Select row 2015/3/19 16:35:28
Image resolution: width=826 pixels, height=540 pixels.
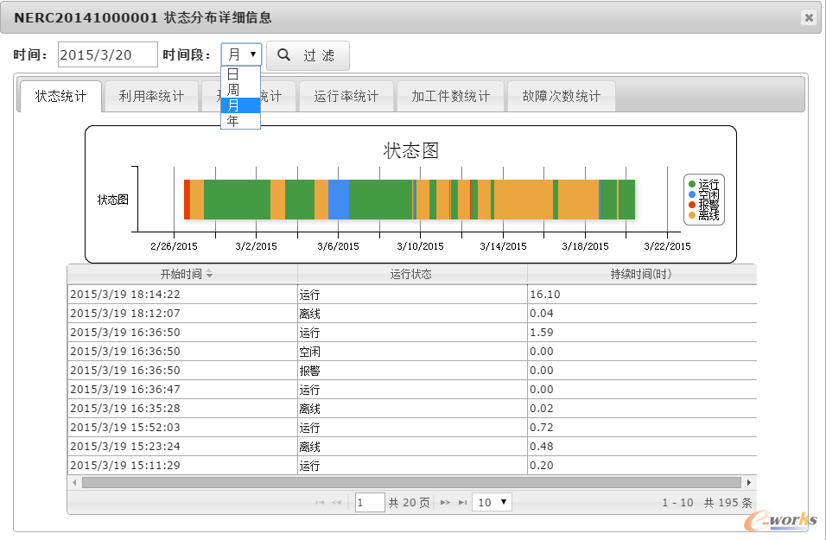(412, 409)
